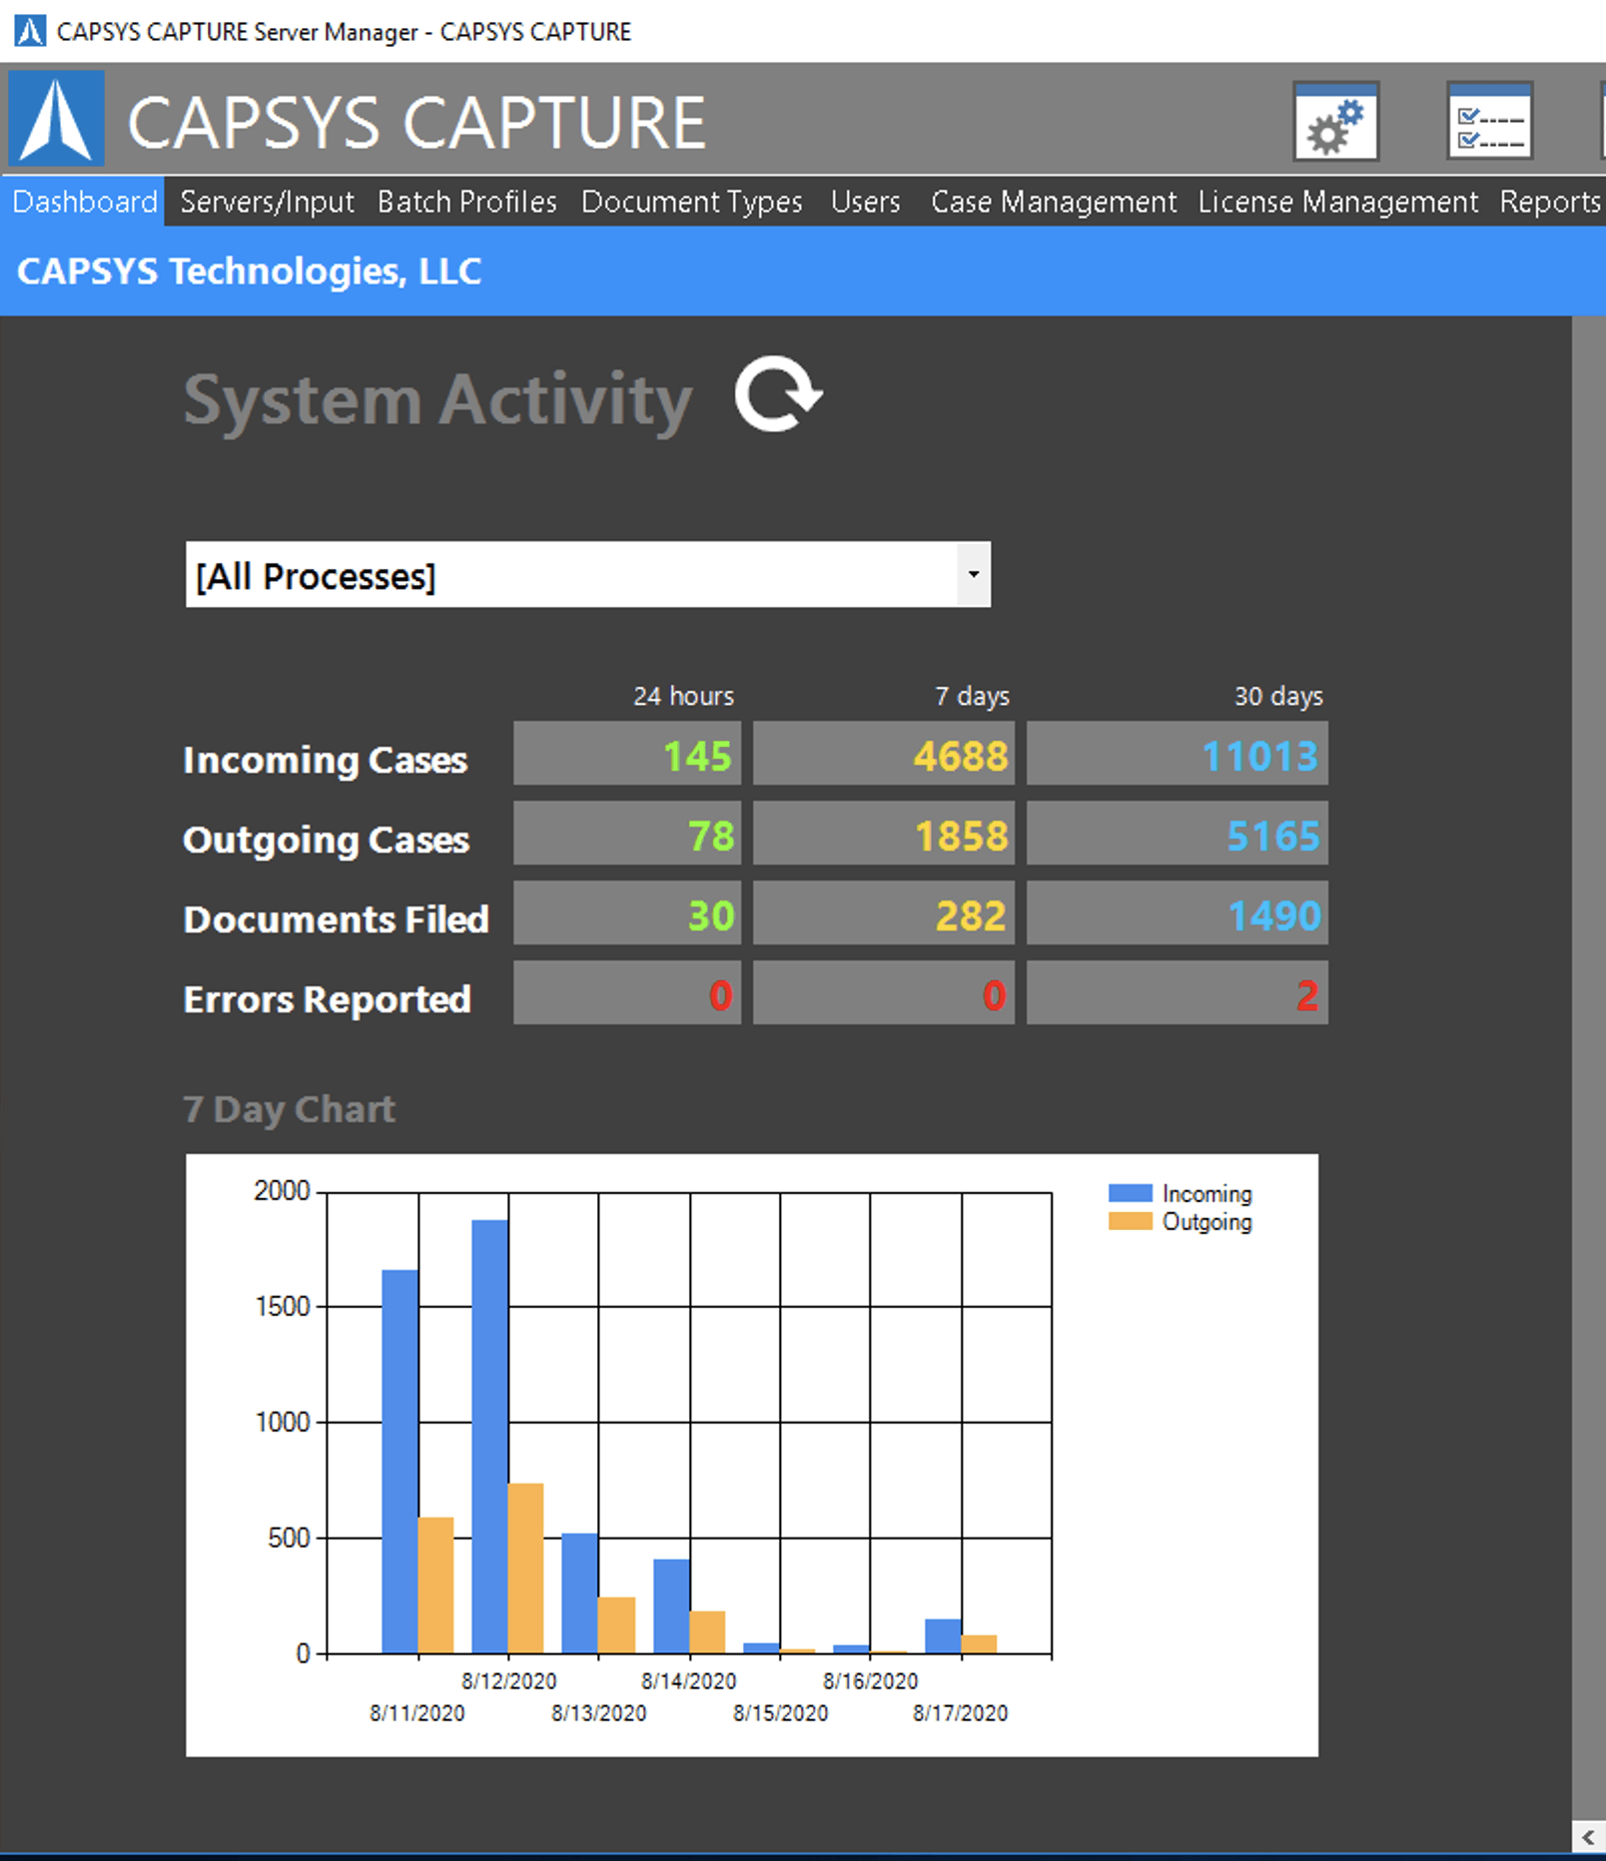1606x1861 pixels.
Task: Open the Batch Profiles tab
Action: 466,202
